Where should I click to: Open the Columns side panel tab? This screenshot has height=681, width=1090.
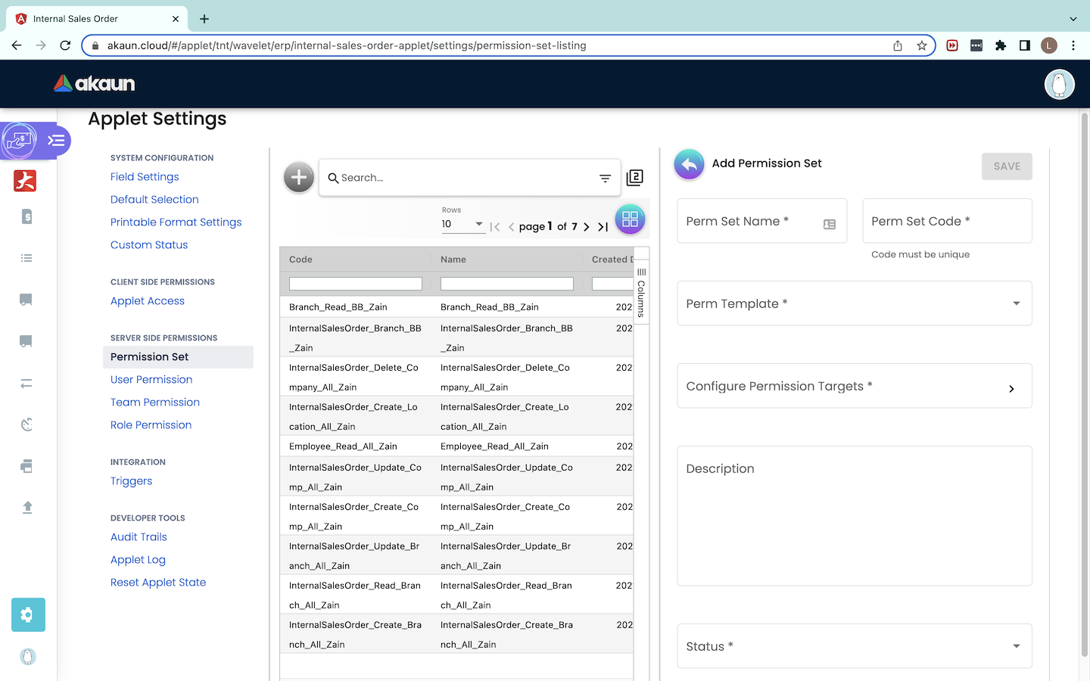point(641,291)
